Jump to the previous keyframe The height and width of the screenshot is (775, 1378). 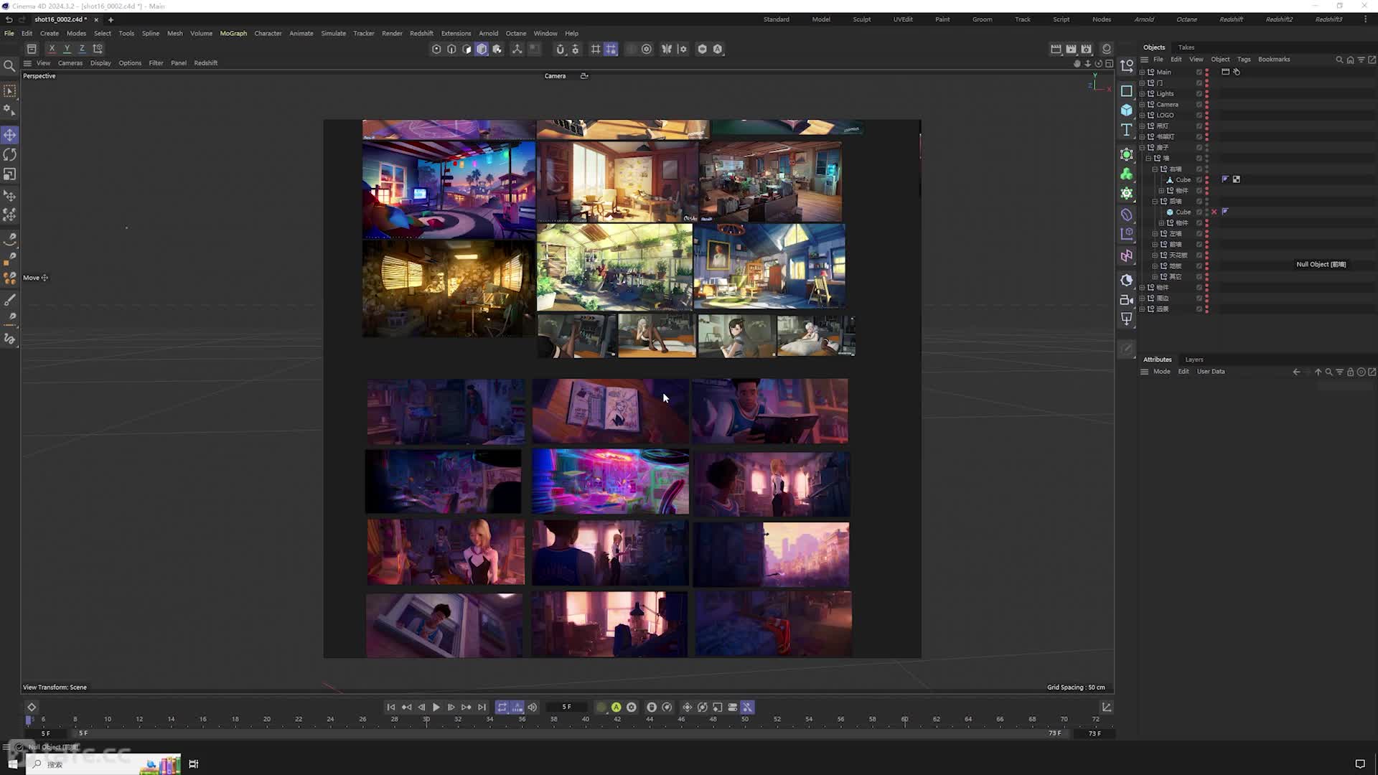point(406,708)
